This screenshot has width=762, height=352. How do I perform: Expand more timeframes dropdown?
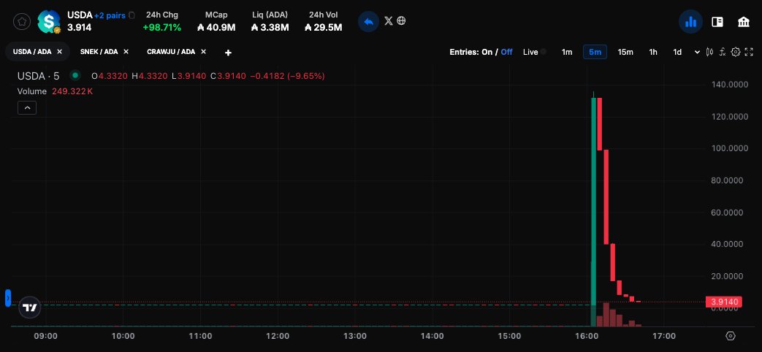click(698, 52)
